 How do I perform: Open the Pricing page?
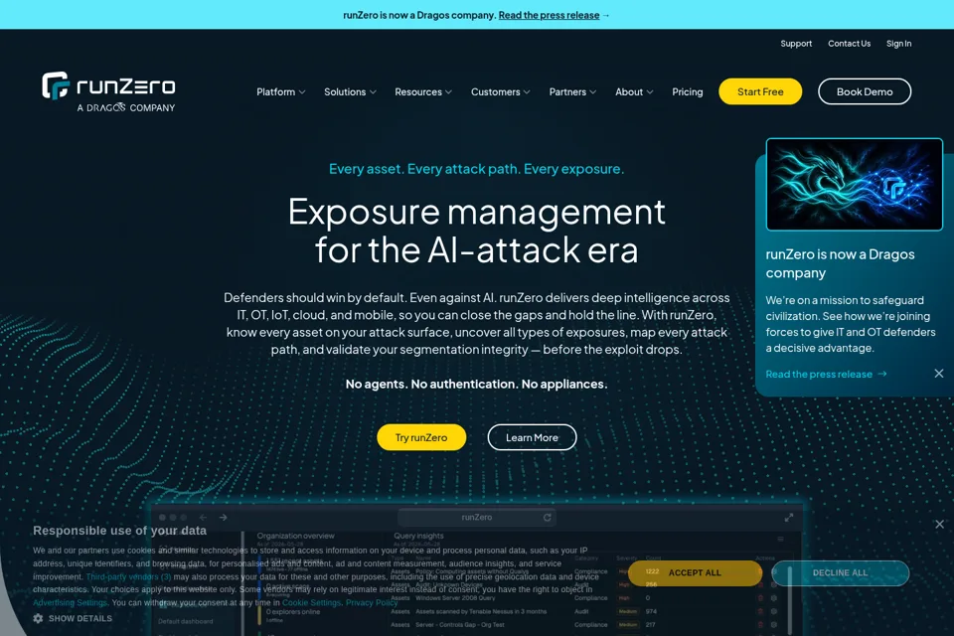[x=687, y=91]
